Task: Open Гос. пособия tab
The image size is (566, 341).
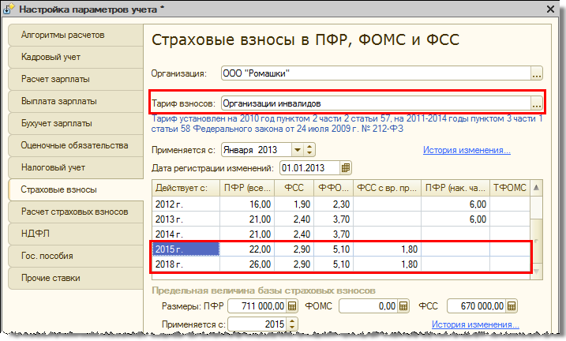Action: (x=76, y=256)
